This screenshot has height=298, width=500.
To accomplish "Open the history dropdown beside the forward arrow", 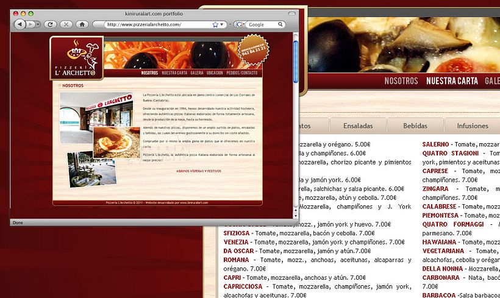I will (38, 24).
